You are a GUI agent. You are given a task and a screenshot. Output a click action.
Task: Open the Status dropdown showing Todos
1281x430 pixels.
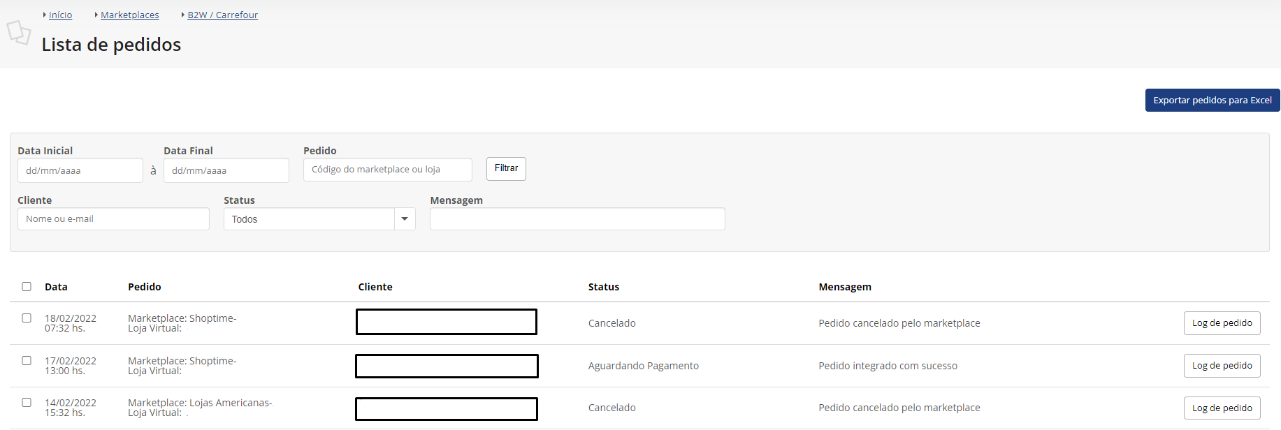coord(319,219)
